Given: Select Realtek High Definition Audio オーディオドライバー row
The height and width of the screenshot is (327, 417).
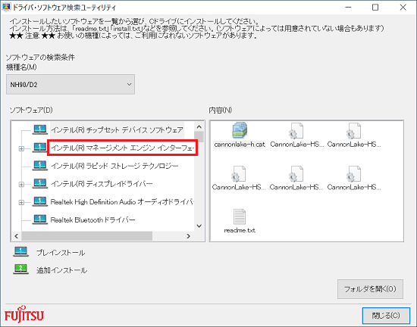Looking at the screenshot, I should (x=122, y=202).
